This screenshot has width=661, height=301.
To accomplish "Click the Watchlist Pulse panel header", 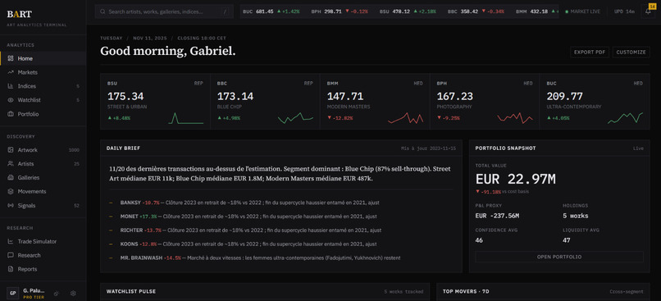I will 265,291.
